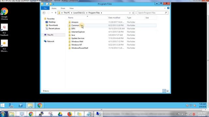The height and width of the screenshot is (117, 209).
Task: Select the DIFX folder
Action: pos(73,29)
